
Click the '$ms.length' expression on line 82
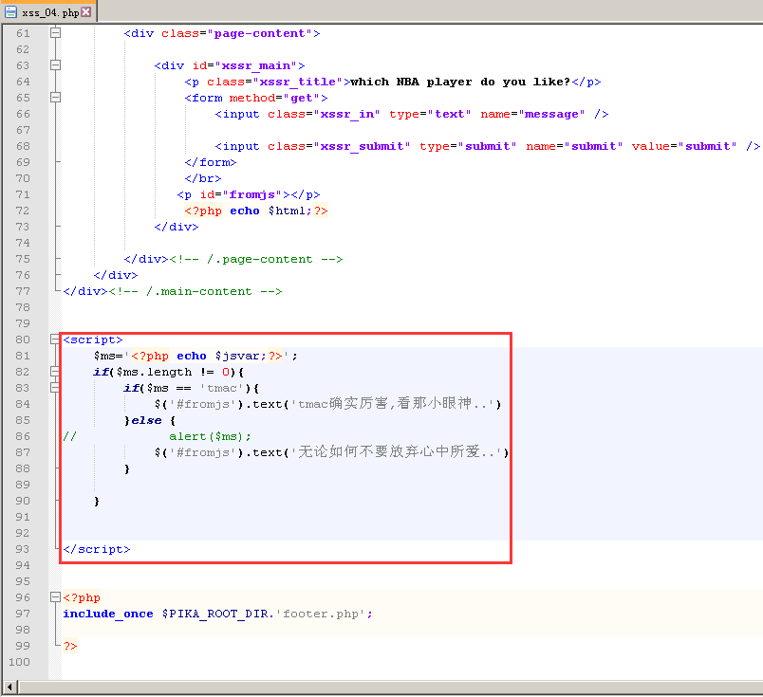154,372
